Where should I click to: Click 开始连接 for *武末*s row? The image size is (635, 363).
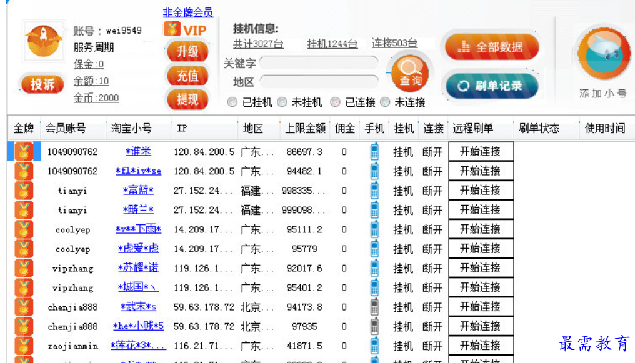481,307
